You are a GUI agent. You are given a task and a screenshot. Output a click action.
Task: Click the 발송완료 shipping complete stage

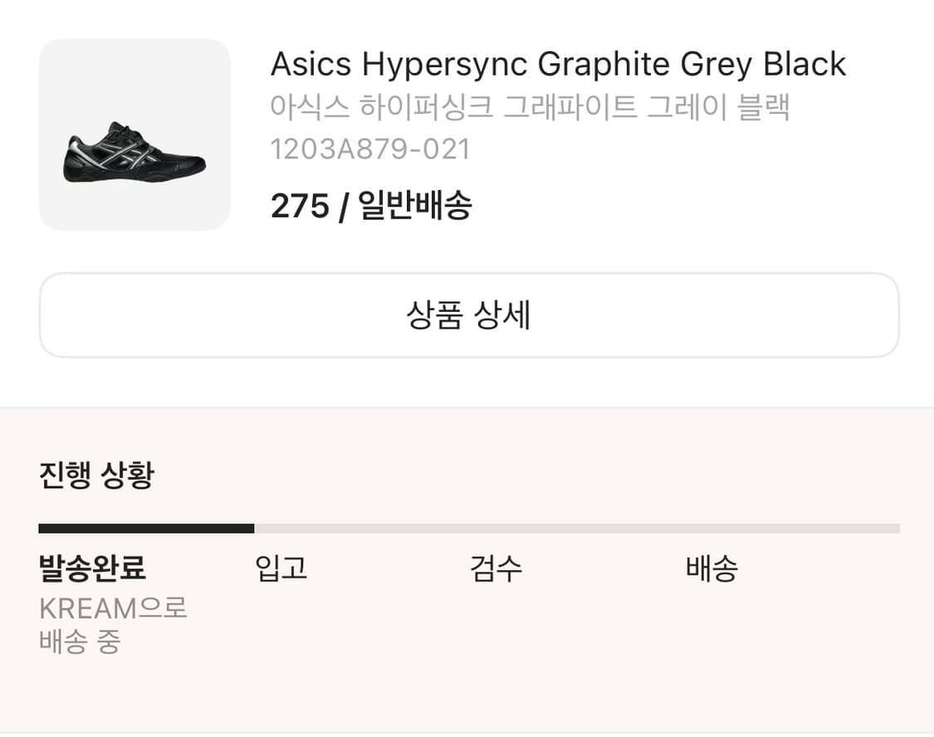tap(91, 568)
